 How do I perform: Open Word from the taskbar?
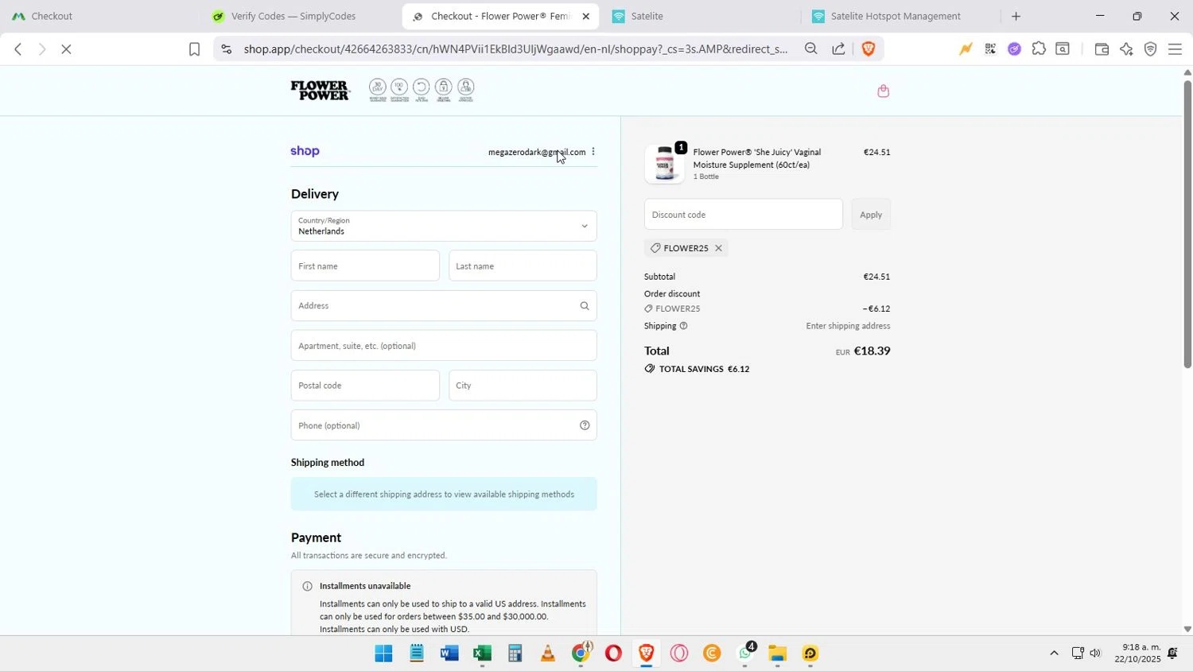pyautogui.click(x=449, y=654)
